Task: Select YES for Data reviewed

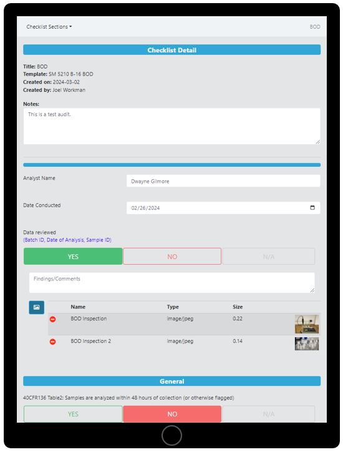Action: 73,256
